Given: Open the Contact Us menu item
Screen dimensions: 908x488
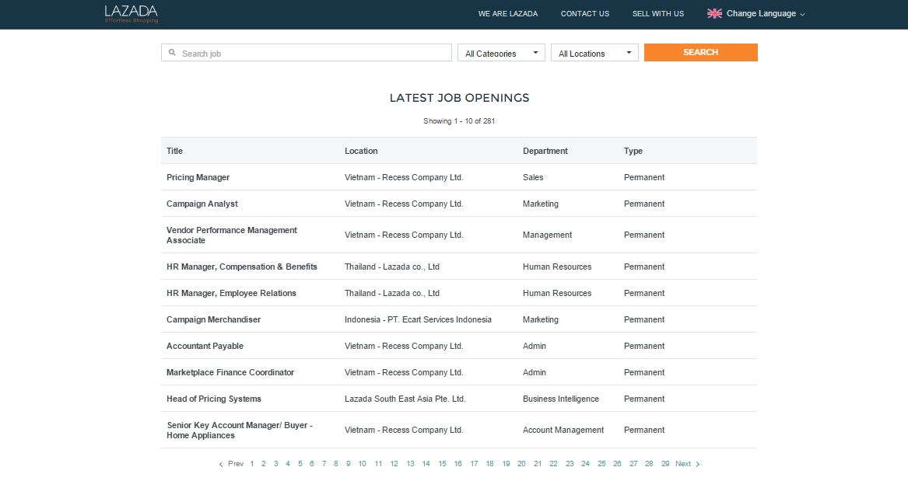Looking at the screenshot, I should tap(585, 14).
